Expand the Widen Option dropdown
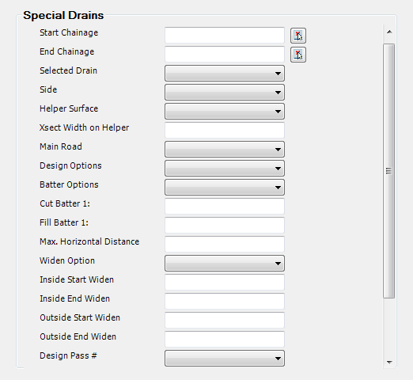Screen dimensions: 413x380 [225, 263]
